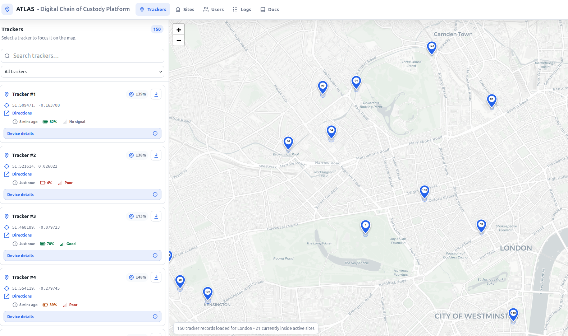Click accuracy badge ±48m on Tracker #4

137,277
